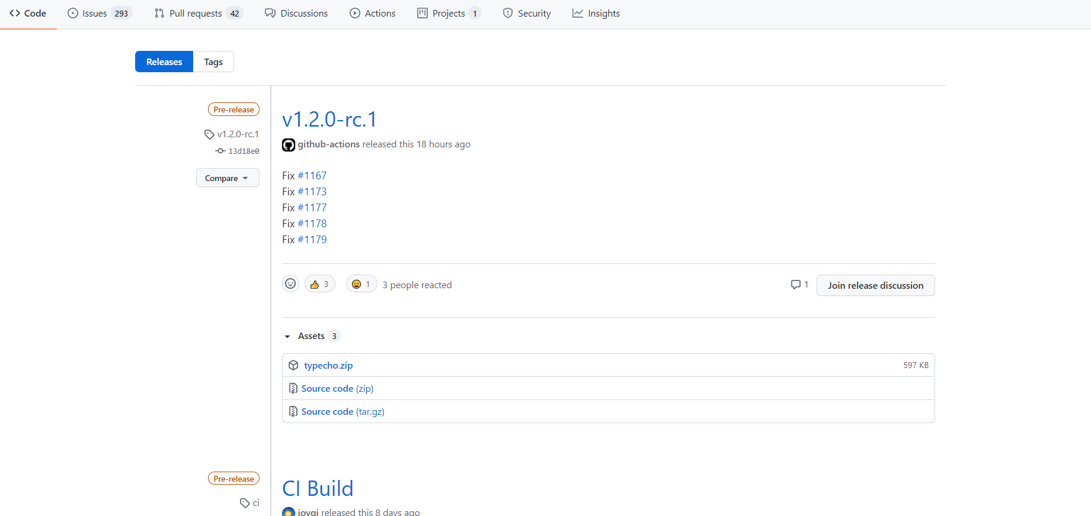Open the Compare dropdown
Viewport: 1091px width, 516px height.
(228, 178)
